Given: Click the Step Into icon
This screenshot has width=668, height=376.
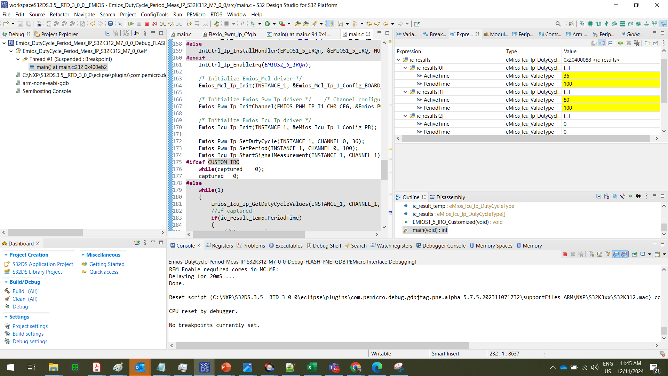Looking at the screenshot, I should [x=162, y=24].
